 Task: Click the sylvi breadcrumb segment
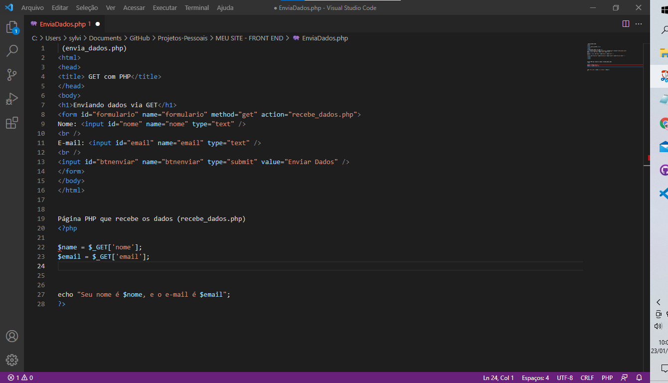75,38
